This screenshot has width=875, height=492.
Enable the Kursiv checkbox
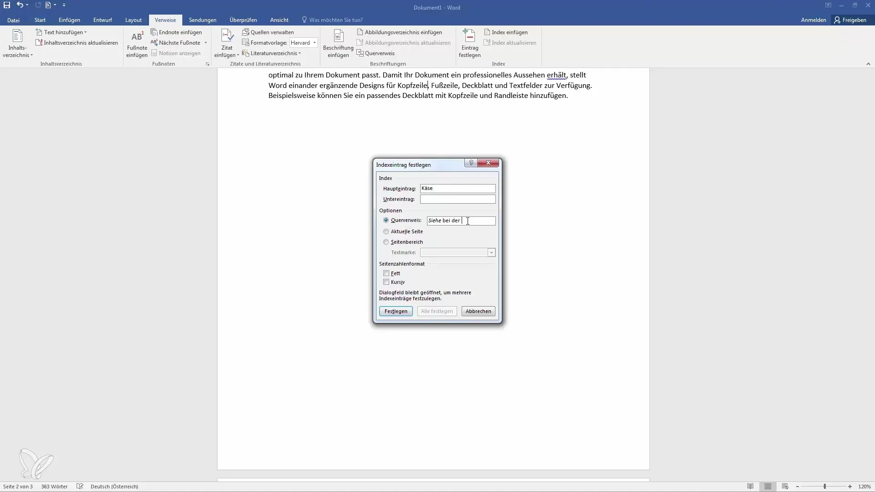coord(386,282)
